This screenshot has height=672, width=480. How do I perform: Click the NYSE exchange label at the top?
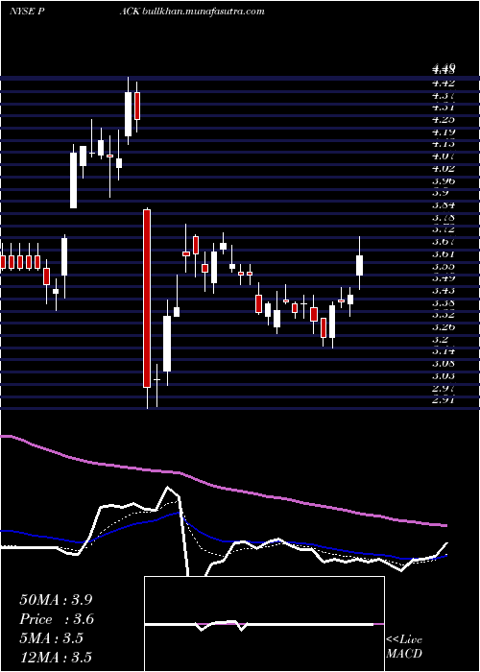[22, 12]
